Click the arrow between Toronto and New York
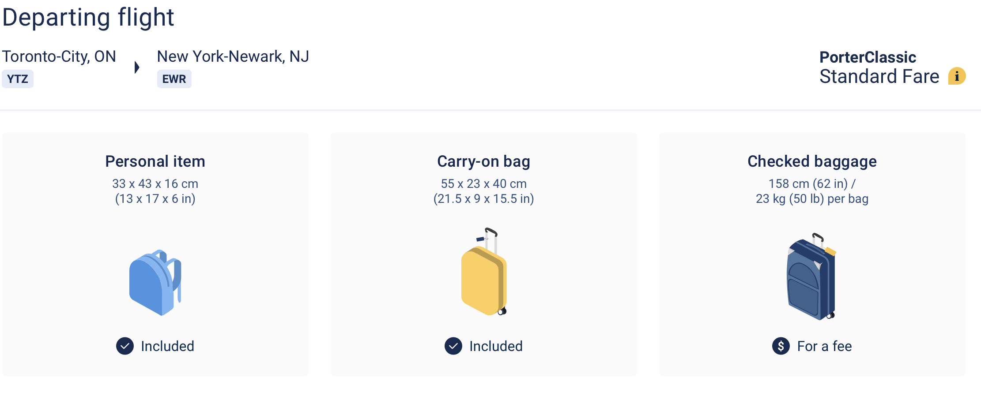Image resolution: width=981 pixels, height=396 pixels. [x=137, y=67]
